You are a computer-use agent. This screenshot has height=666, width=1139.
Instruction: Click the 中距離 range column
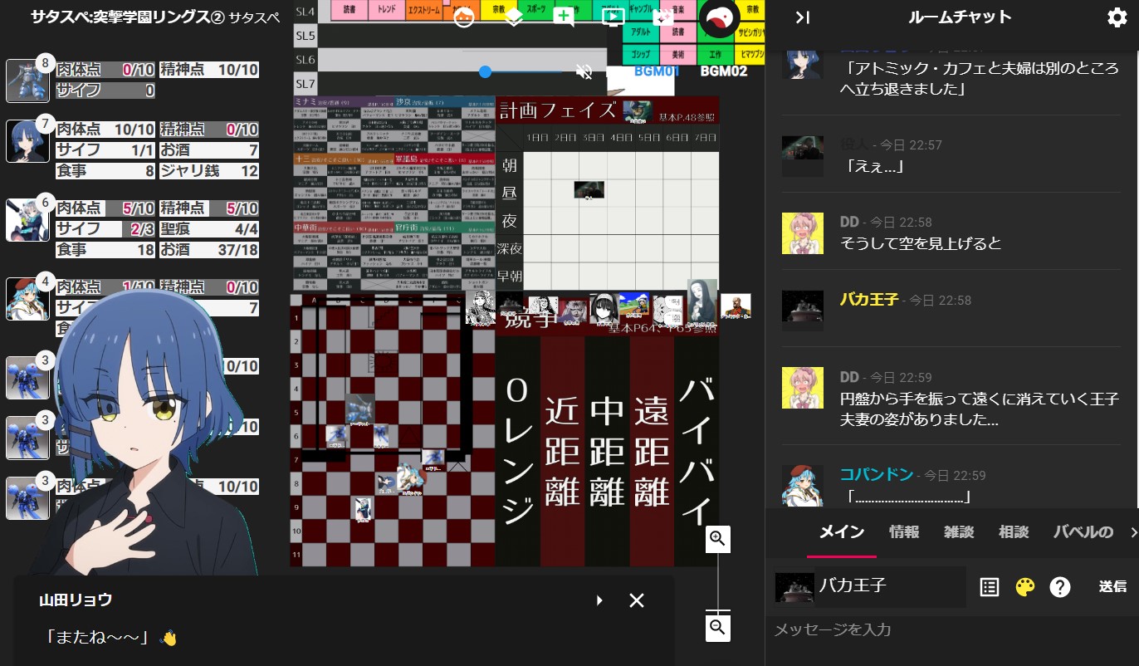click(x=607, y=451)
